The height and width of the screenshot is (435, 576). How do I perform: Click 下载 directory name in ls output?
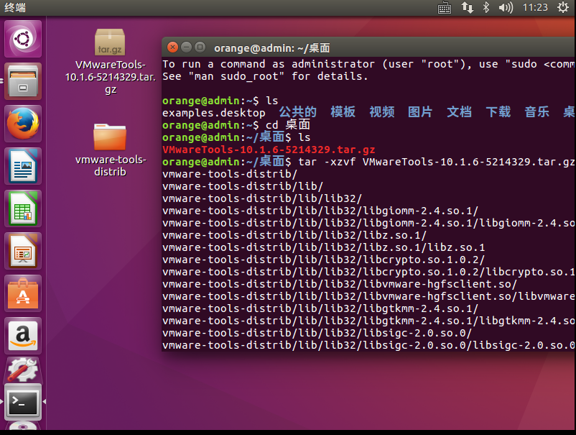(498, 111)
